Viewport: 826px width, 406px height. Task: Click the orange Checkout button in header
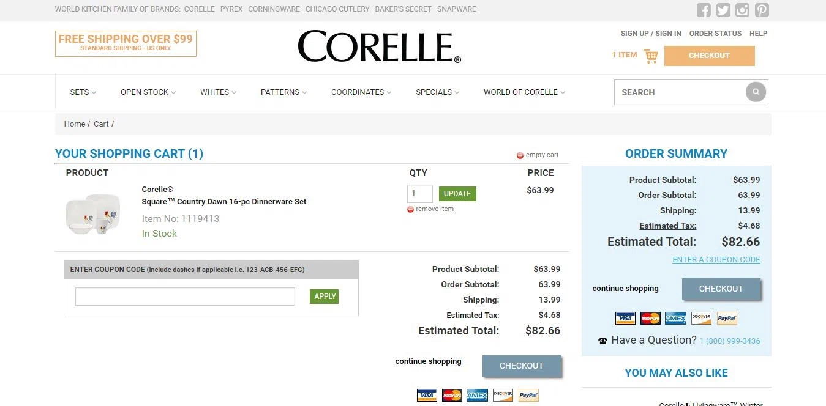coord(709,56)
